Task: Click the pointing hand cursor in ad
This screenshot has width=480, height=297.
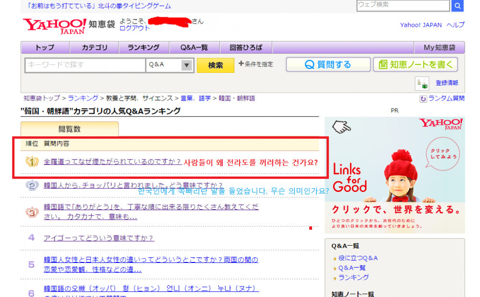Action: coord(342,127)
